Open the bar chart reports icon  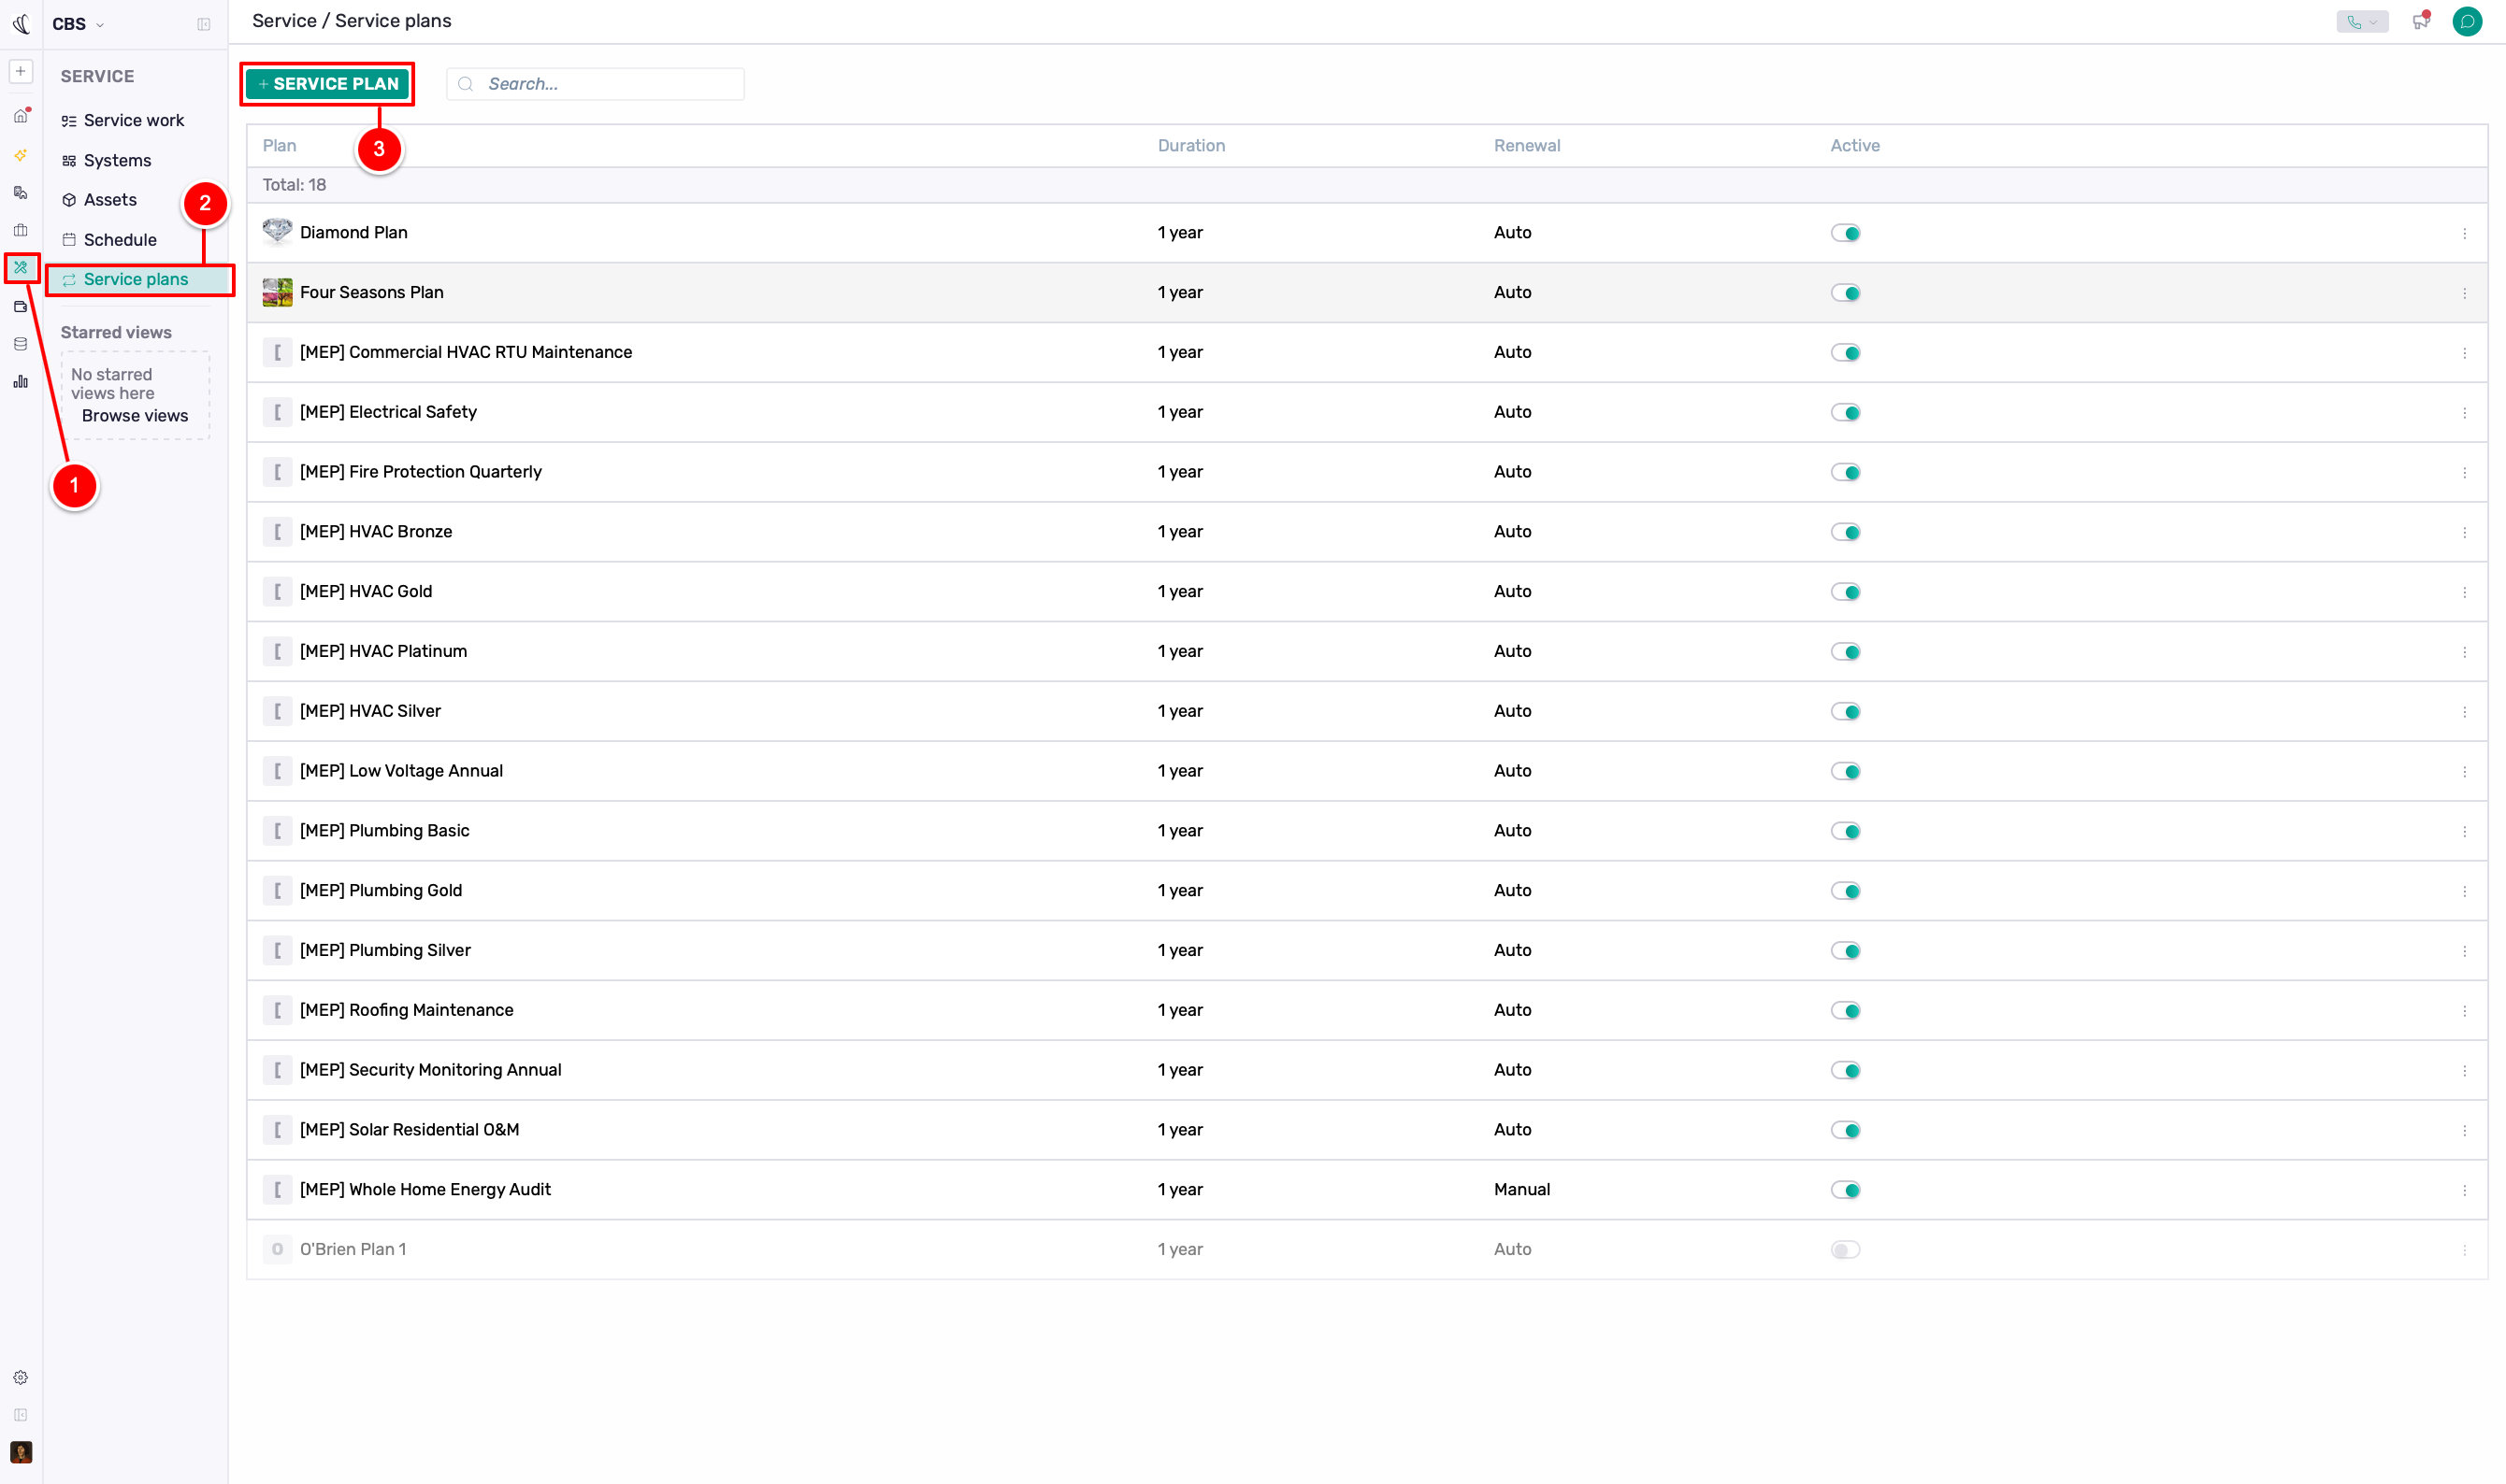[x=20, y=382]
